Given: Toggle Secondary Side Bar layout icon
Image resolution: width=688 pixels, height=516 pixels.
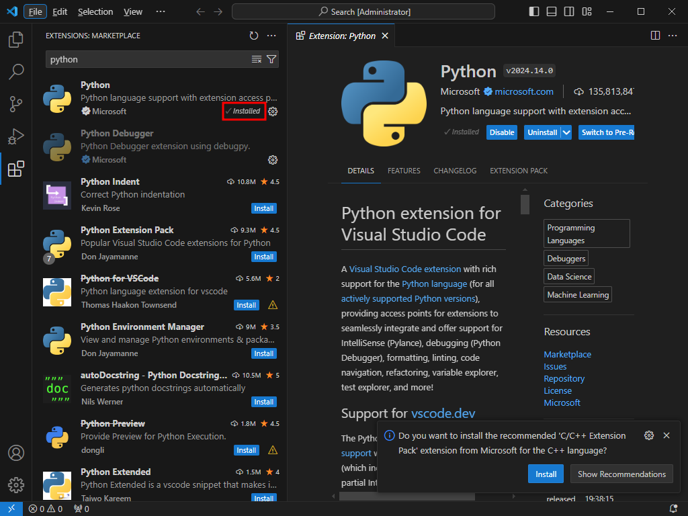Looking at the screenshot, I should [569, 11].
